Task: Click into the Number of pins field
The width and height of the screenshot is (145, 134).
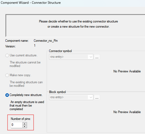Action: tap(17, 125)
